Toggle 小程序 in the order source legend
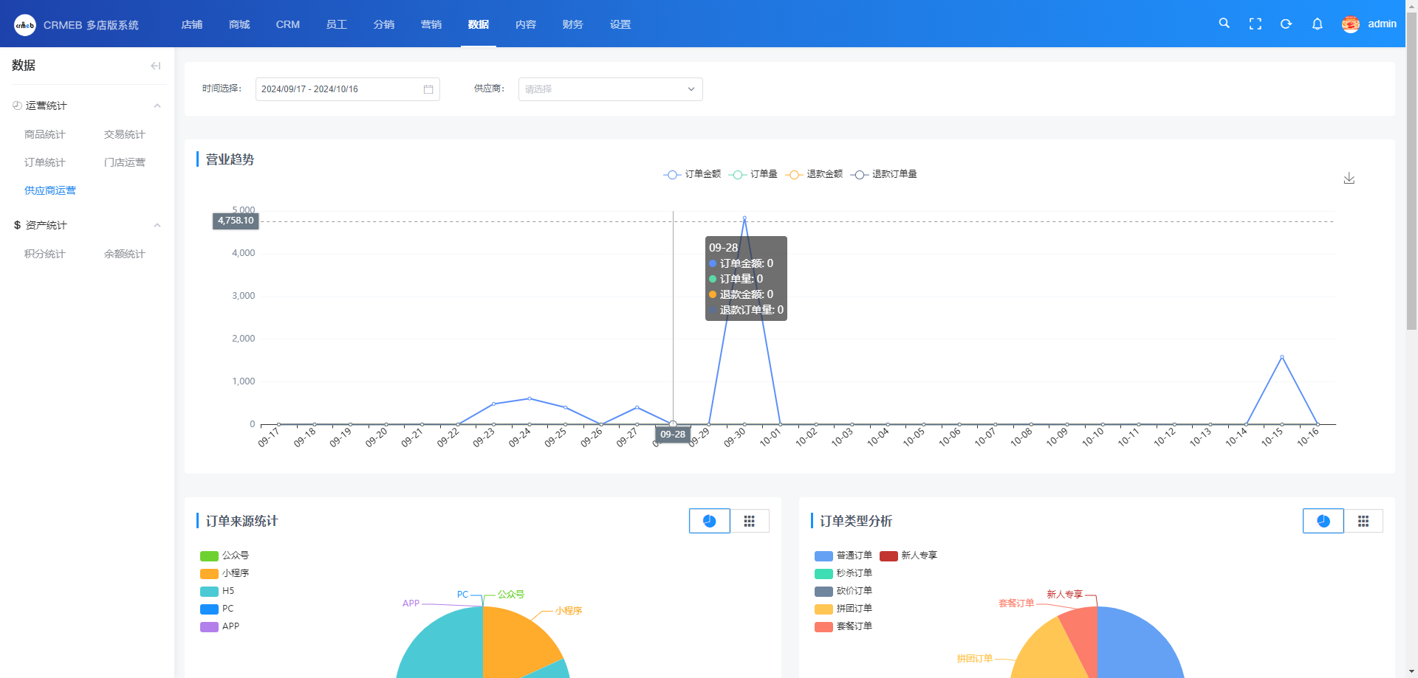 click(225, 573)
